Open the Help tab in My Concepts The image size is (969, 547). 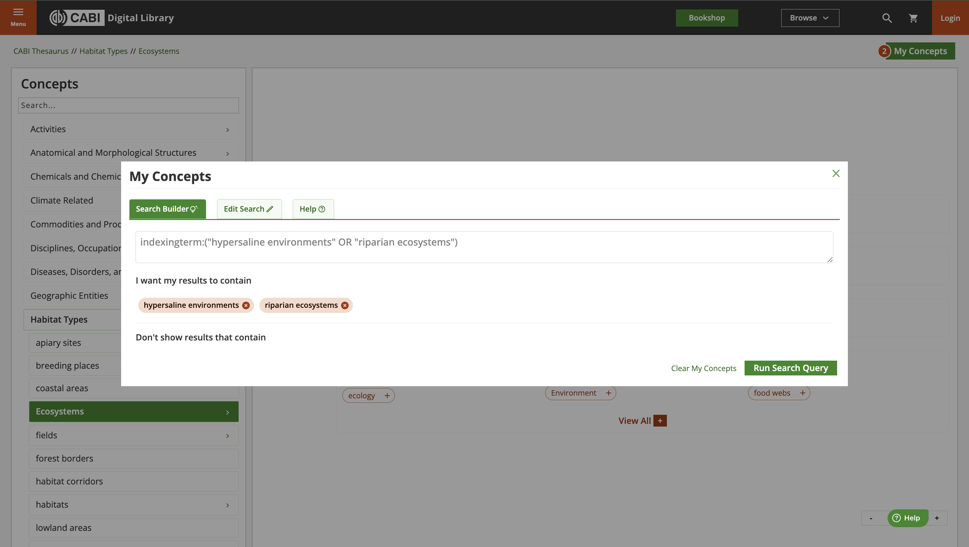pos(313,209)
